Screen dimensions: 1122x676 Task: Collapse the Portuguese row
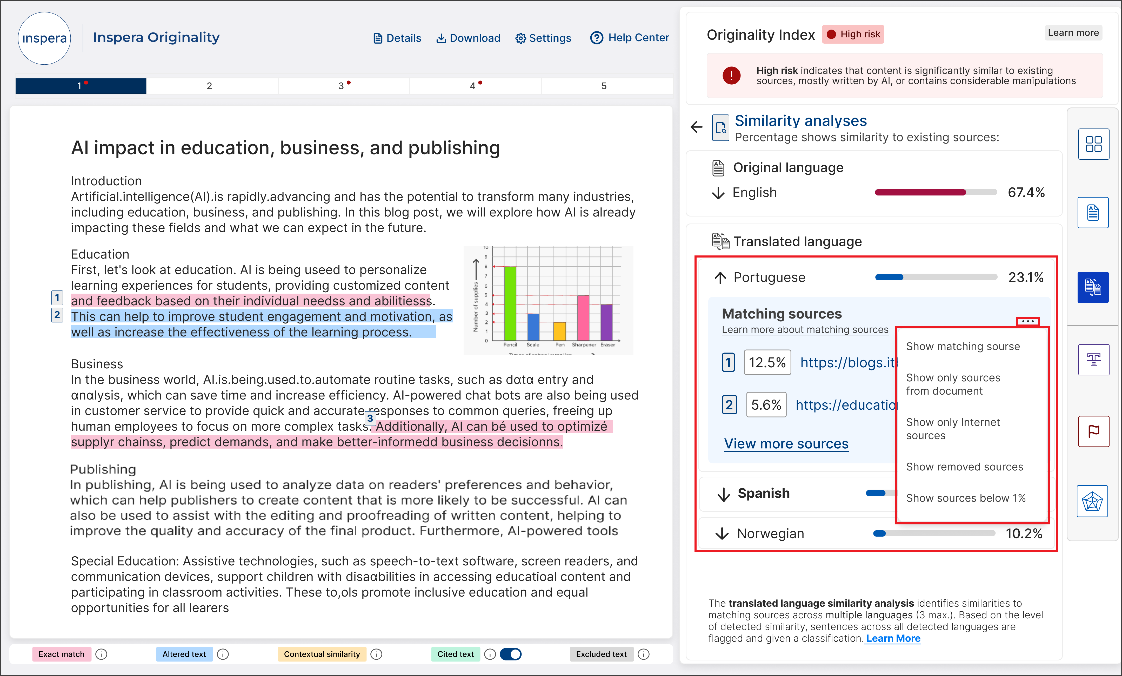(720, 278)
